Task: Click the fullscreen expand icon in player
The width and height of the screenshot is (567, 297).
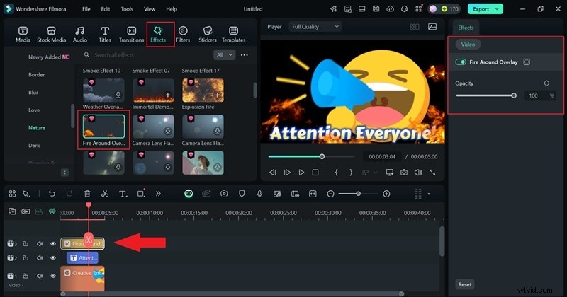Action: tap(432, 173)
